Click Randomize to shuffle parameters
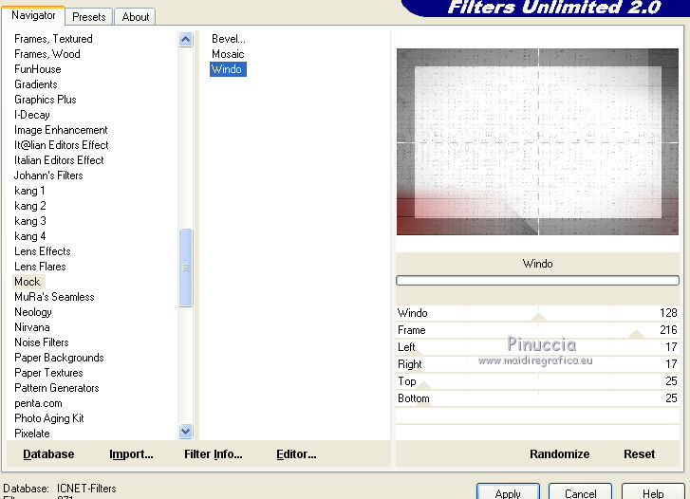The image size is (690, 499). point(559,454)
